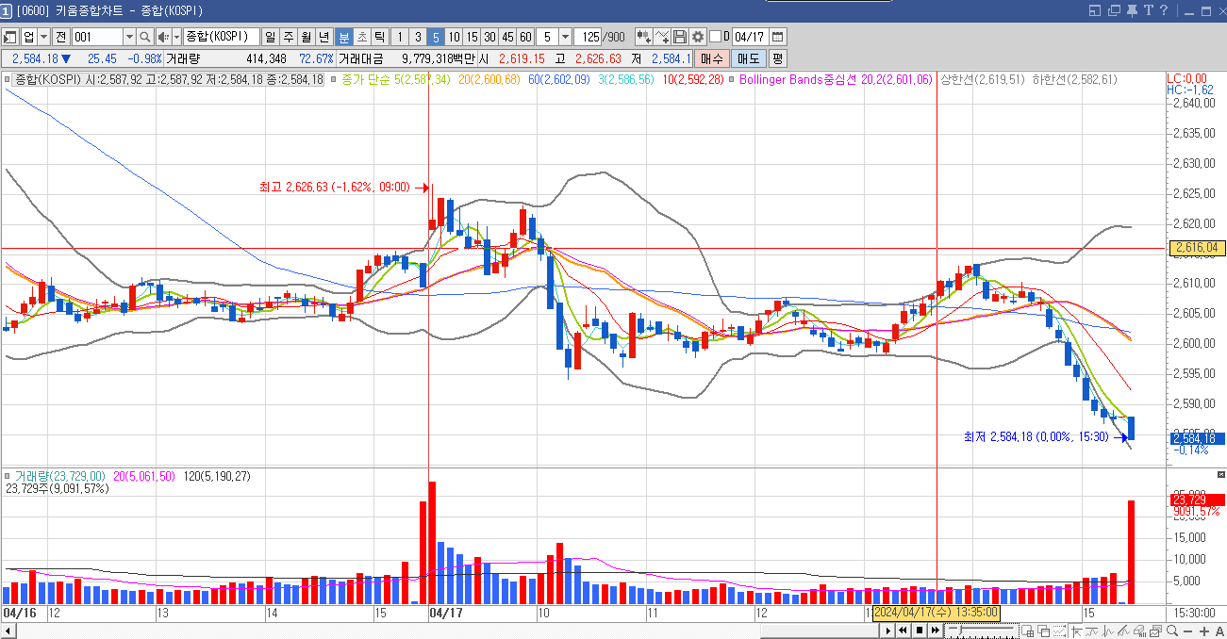Screen dimensions: 1227x639
Task: Zoom out with the minus icon
Action: 1188,631
